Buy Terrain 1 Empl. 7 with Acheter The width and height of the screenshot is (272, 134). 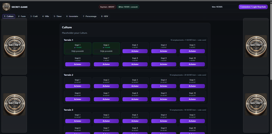106,64
